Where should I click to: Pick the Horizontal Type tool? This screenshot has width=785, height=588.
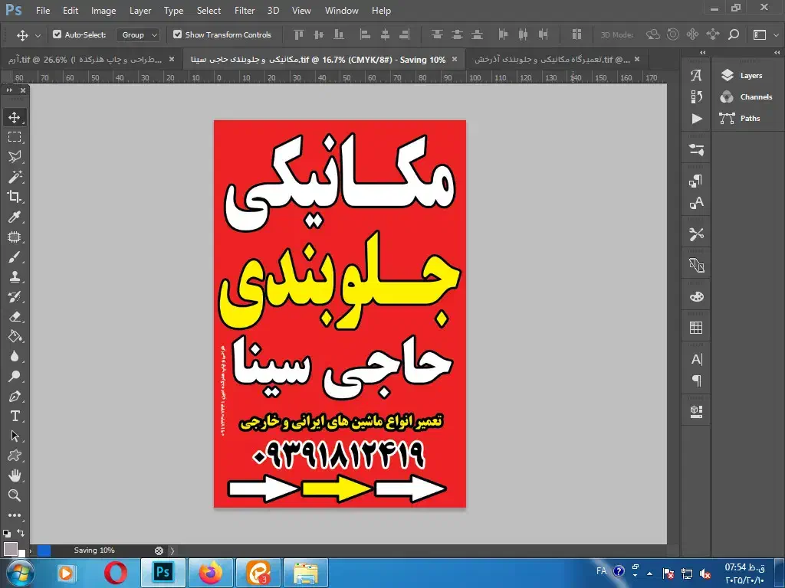pyautogui.click(x=15, y=416)
